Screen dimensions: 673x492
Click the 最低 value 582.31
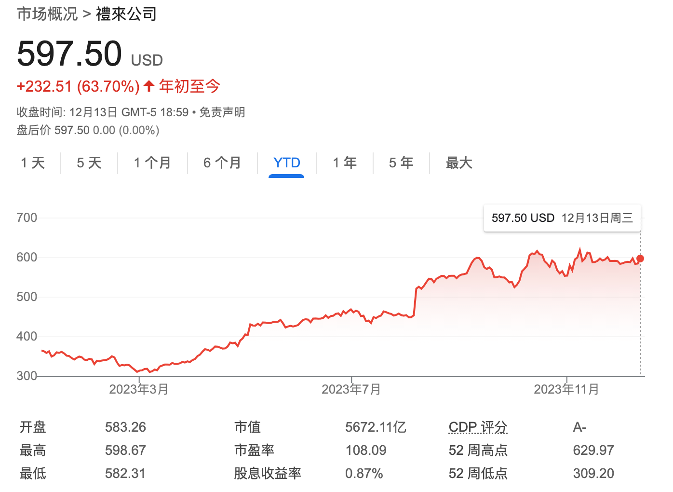pos(125,473)
